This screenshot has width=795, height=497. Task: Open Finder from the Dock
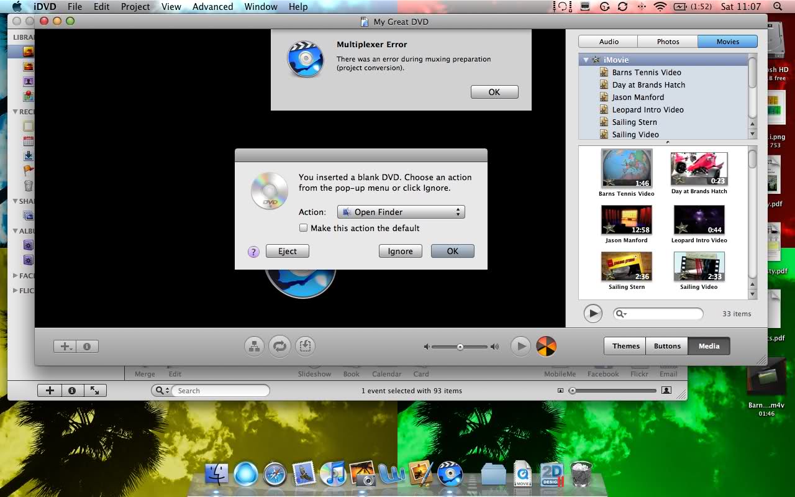tap(217, 474)
